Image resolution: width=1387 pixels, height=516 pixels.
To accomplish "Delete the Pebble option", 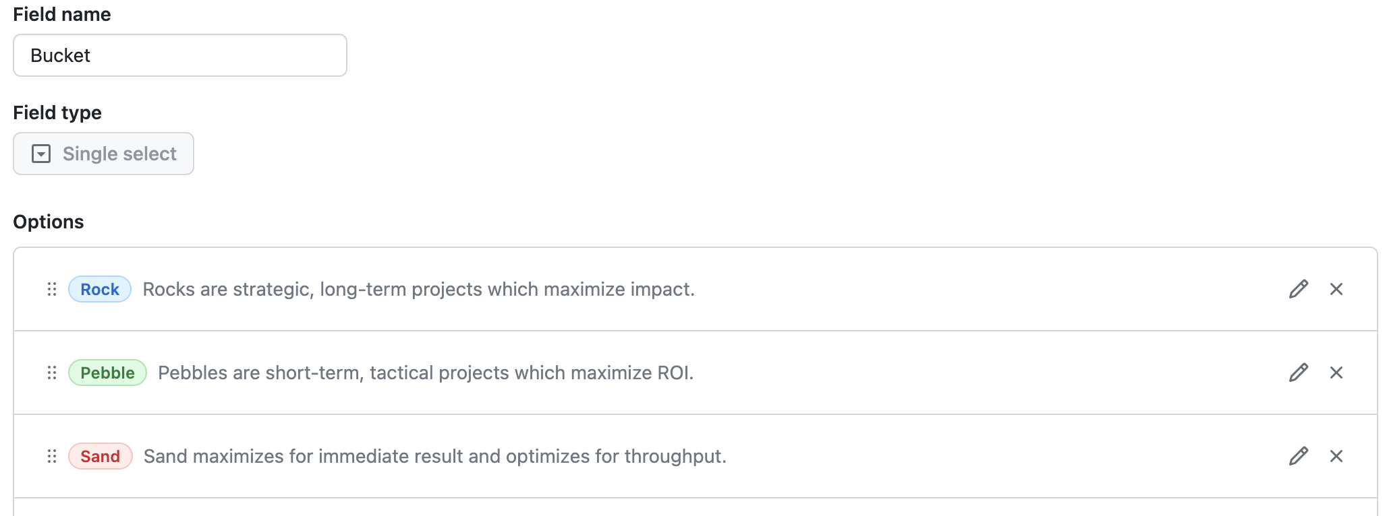I will [x=1336, y=373].
